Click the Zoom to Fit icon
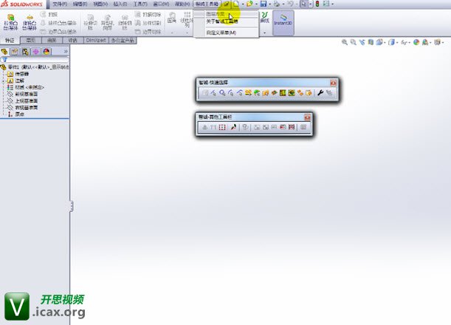Image resolution: width=451 pixels, height=325 pixels. 344,42
